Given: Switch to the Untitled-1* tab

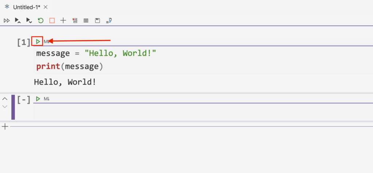Looking at the screenshot, I should (27, 7).
